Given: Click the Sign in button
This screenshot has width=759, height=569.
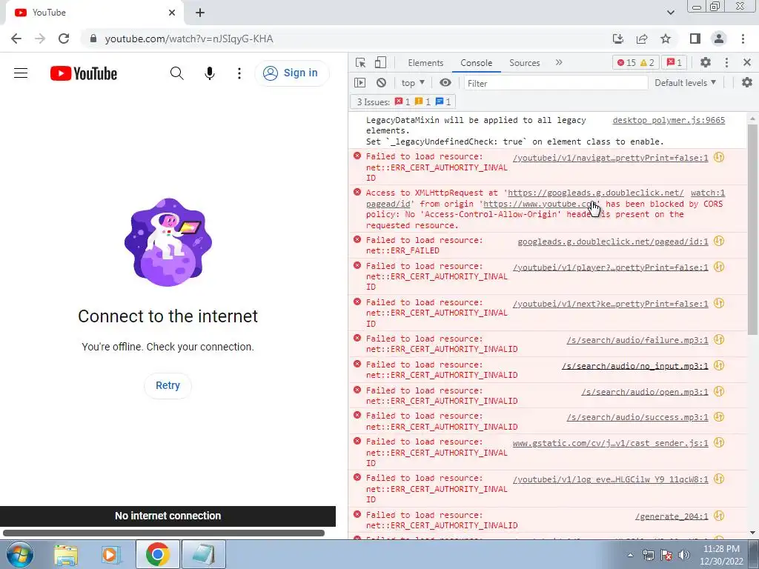Looking at the screenshot, I should point(291,73).
